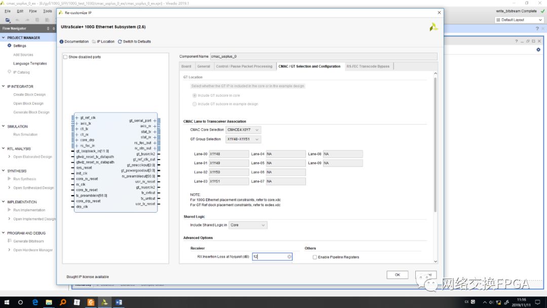Image resolution: width=547 pixels, height=308 pixels.
Task: Click the Generate Bitstream icon
Action: click(10, 241)
